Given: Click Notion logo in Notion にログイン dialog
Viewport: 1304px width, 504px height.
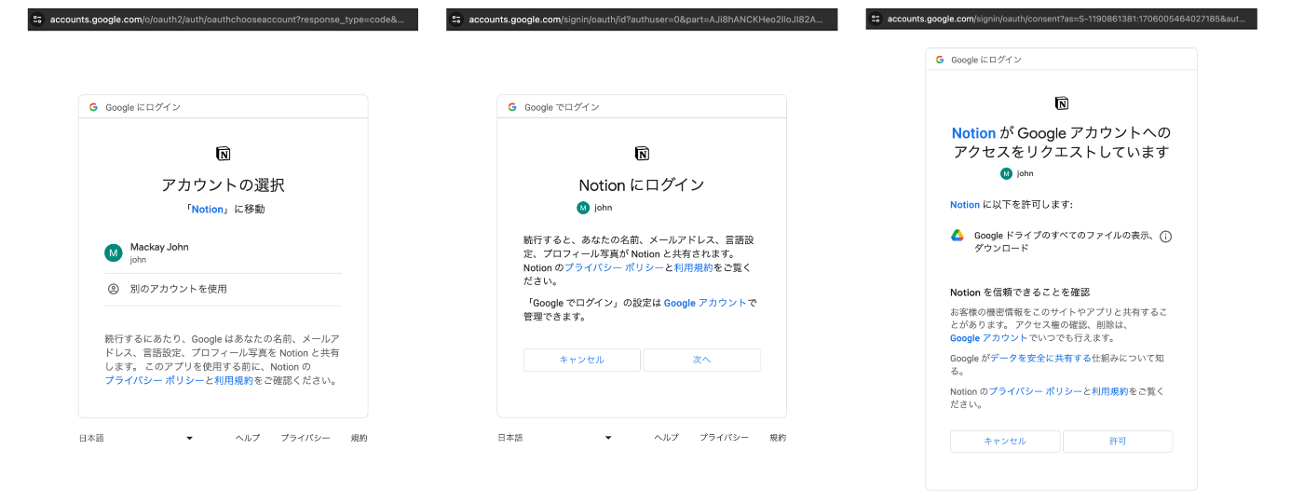Looking at the screenshot, I should (x=642, y=154).
